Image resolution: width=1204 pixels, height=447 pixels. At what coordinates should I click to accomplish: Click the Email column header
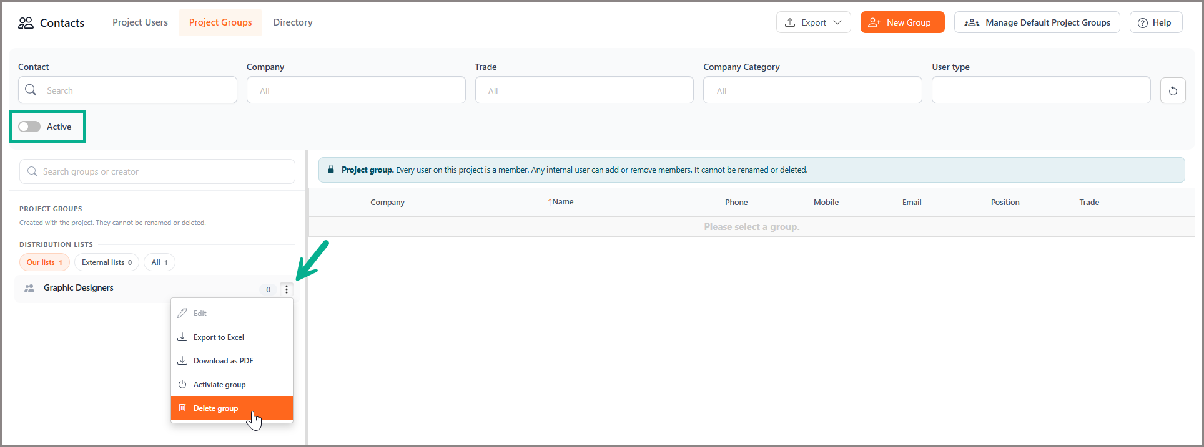[x=912, y=202]
